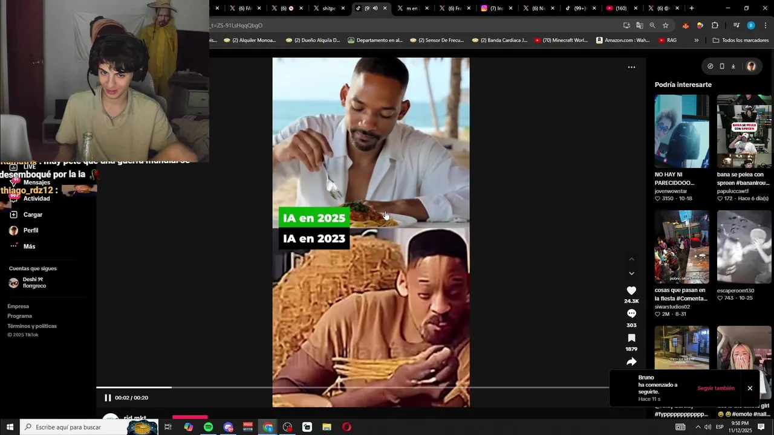Open the profile avatar menu at top right
774x435 pixels.
pos(751,66)
